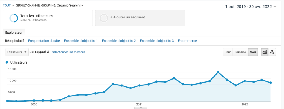Click the highest peak data point on chart
The width and height of the screenshot is (284, 109).
click(x=218, y=72)
